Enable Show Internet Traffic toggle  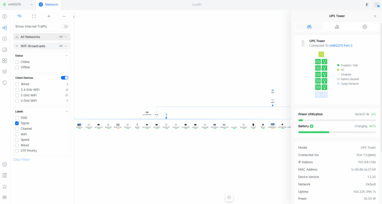pyautogui.click(x=64, y=26)
